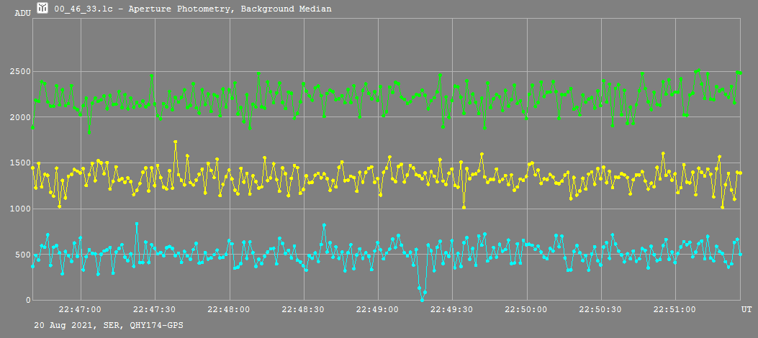The image size is (758, 338).
Task: Click the 22:49:00 time label
Action: (x=378, y=309)
